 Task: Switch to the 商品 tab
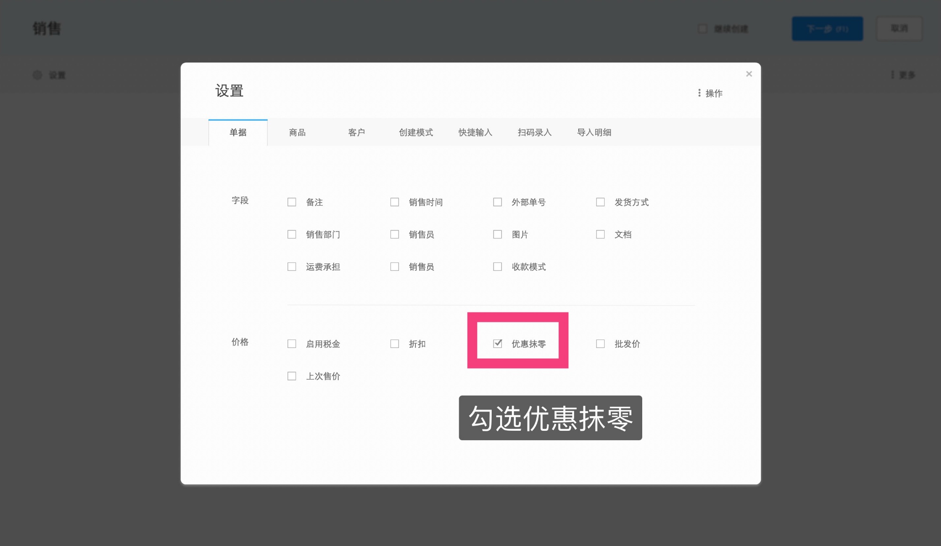click(297, 132)
